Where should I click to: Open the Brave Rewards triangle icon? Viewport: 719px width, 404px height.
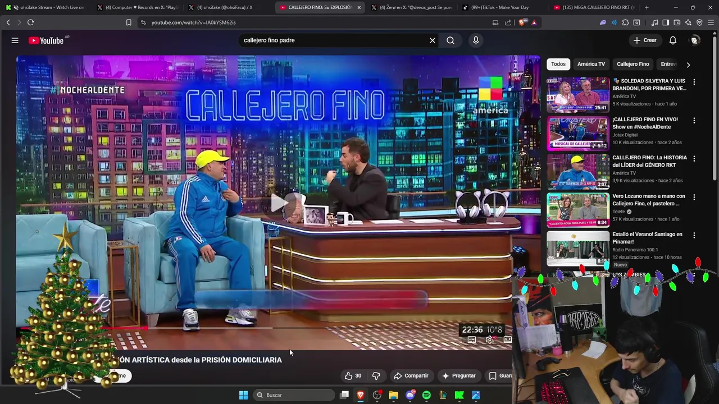point(534,22)
